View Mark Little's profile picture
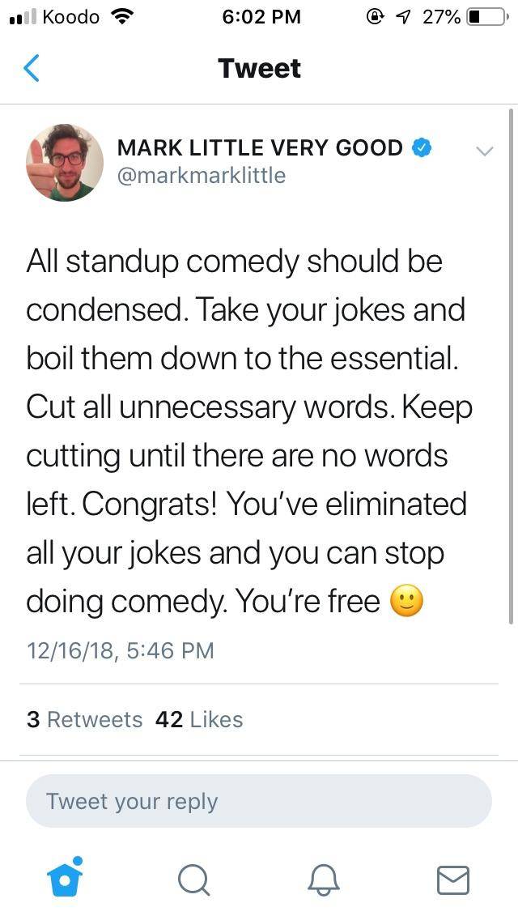The width and height of the screenshot is (518, 920). click(65, 162)
